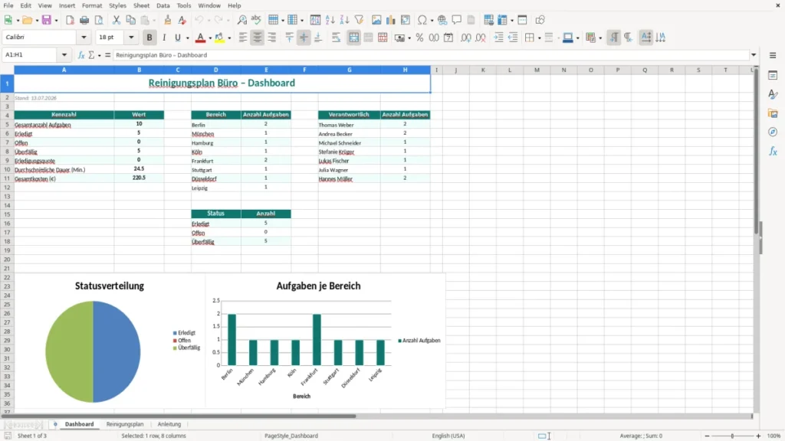Open the Data menu
Viewport: 785px width, 441px height.
click(x=163, y=5)
